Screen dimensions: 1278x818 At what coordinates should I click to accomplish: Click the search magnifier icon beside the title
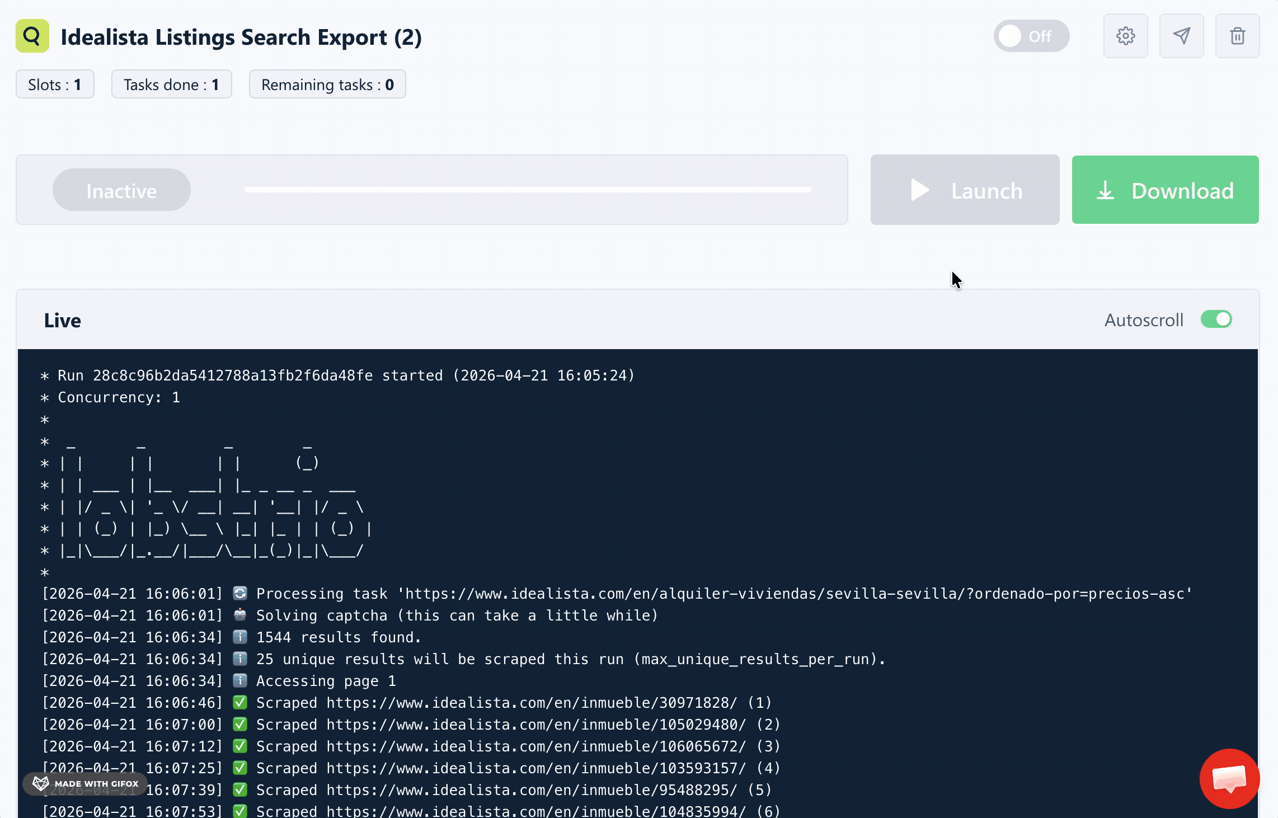coord(32,35)
